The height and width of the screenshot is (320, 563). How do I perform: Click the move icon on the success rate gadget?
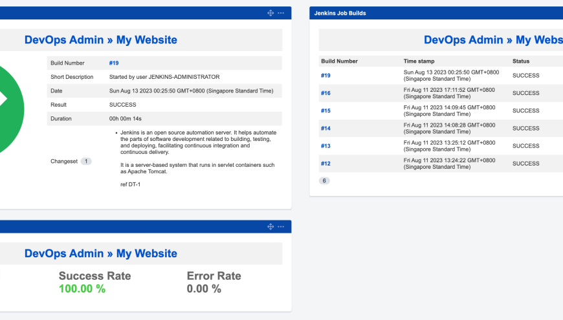coord(270,226)
